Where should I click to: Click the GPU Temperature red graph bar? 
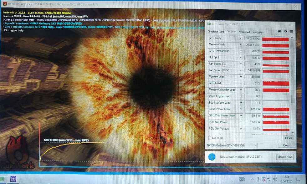[x=275, y=52]
